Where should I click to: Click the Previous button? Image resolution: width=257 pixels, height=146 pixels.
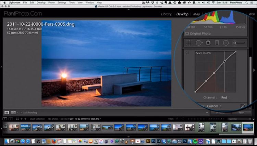(x=220, y=112)
